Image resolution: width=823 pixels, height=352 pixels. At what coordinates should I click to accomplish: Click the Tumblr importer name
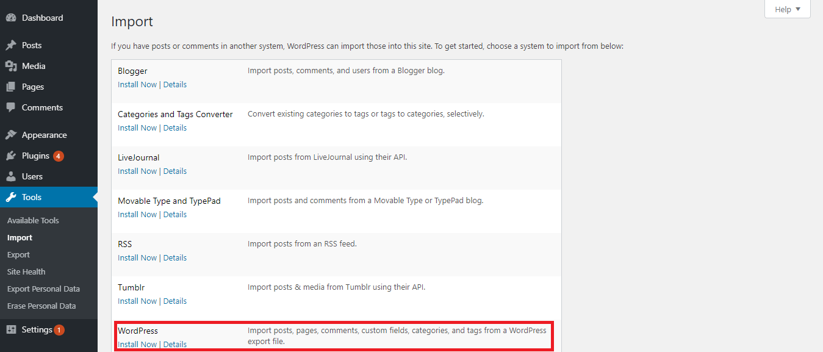point(131,287)
